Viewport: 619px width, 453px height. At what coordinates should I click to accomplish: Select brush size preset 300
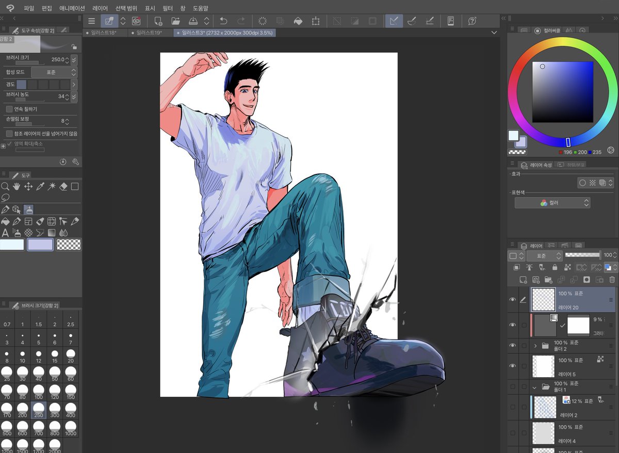pos(55,410)
